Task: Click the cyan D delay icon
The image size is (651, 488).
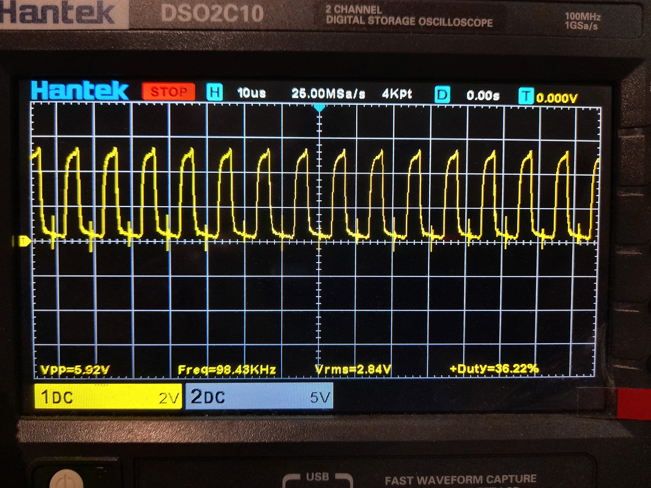Action: coord(442,94)
